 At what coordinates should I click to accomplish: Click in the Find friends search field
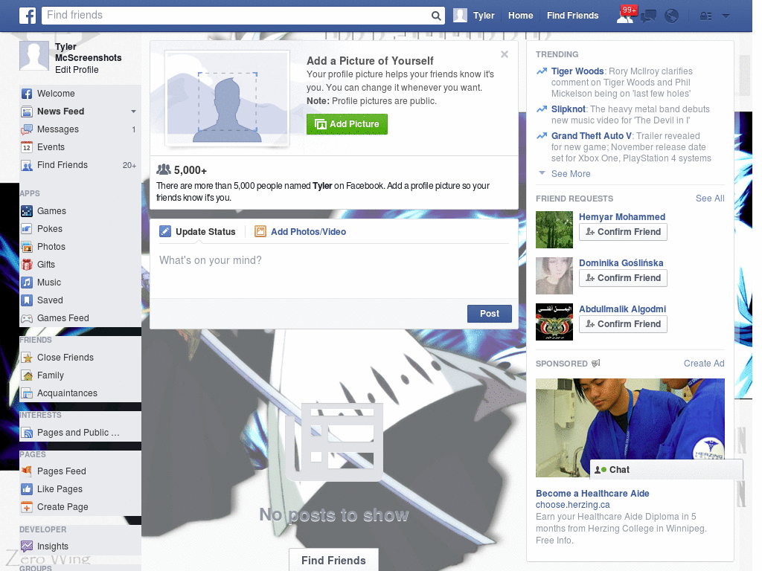tap(237, 16)
